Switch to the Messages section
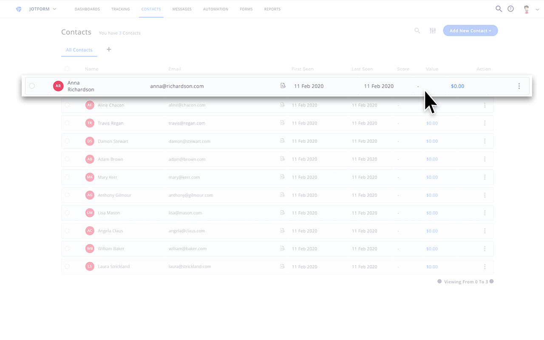The image size is (544, 340). point(182,8)
